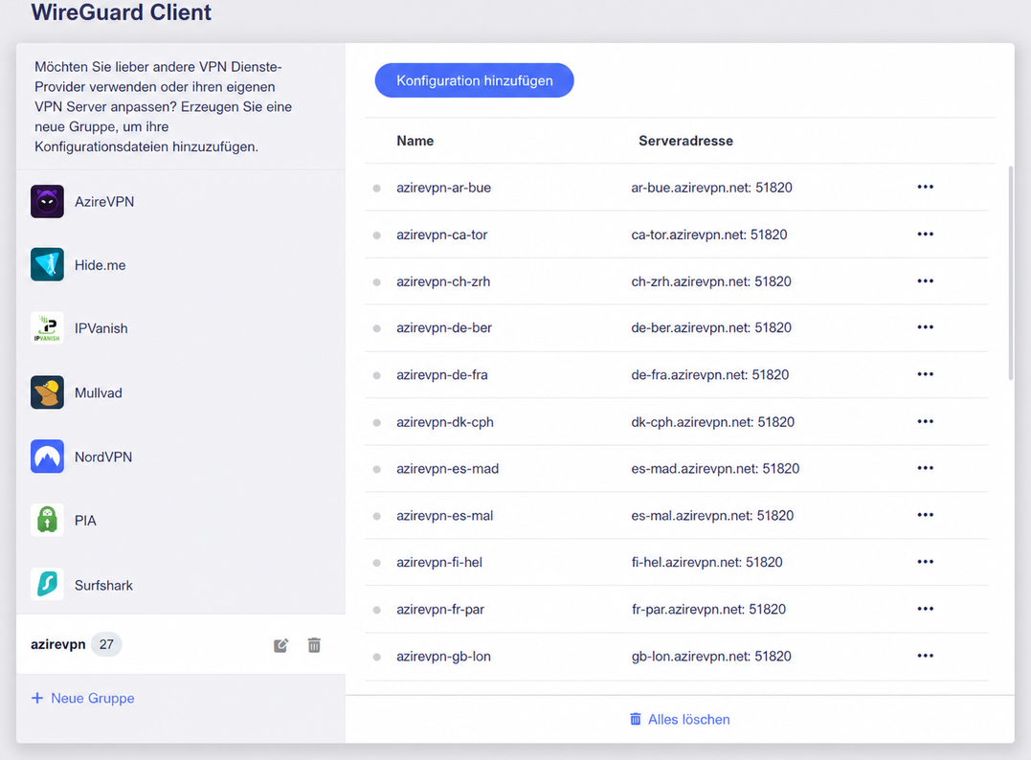Click Konfiguration hinzufügen button
1031x760 pixels.
click(x=474, y=80)
